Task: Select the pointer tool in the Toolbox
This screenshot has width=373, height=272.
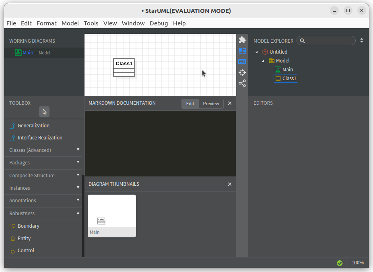Action: click(x=44, y=112)
